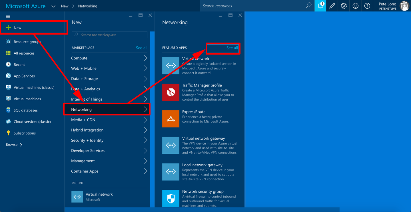Click the Cloud services (classic) icon
Image resolution: width=411 pixels, height=212 pixels.
(8, 122)
